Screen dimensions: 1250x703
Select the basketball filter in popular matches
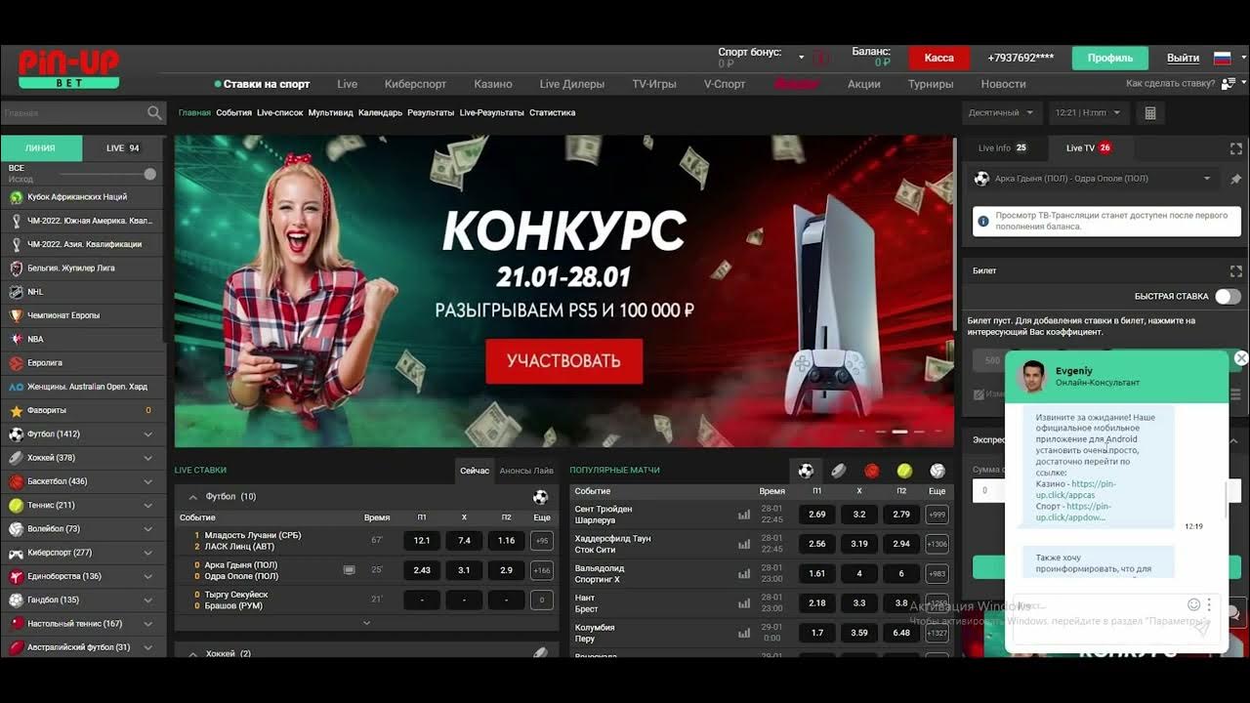click(872, 471)
